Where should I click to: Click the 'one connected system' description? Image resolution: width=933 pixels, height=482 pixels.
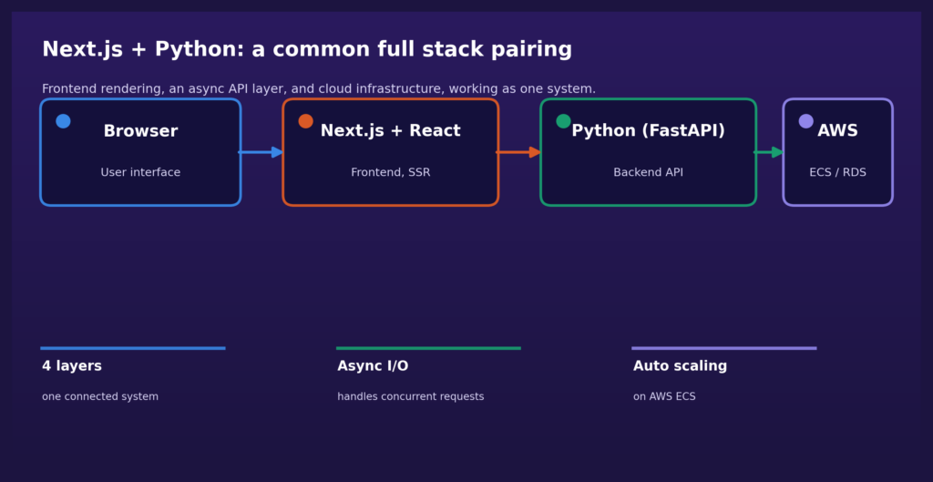coord(100,397)
